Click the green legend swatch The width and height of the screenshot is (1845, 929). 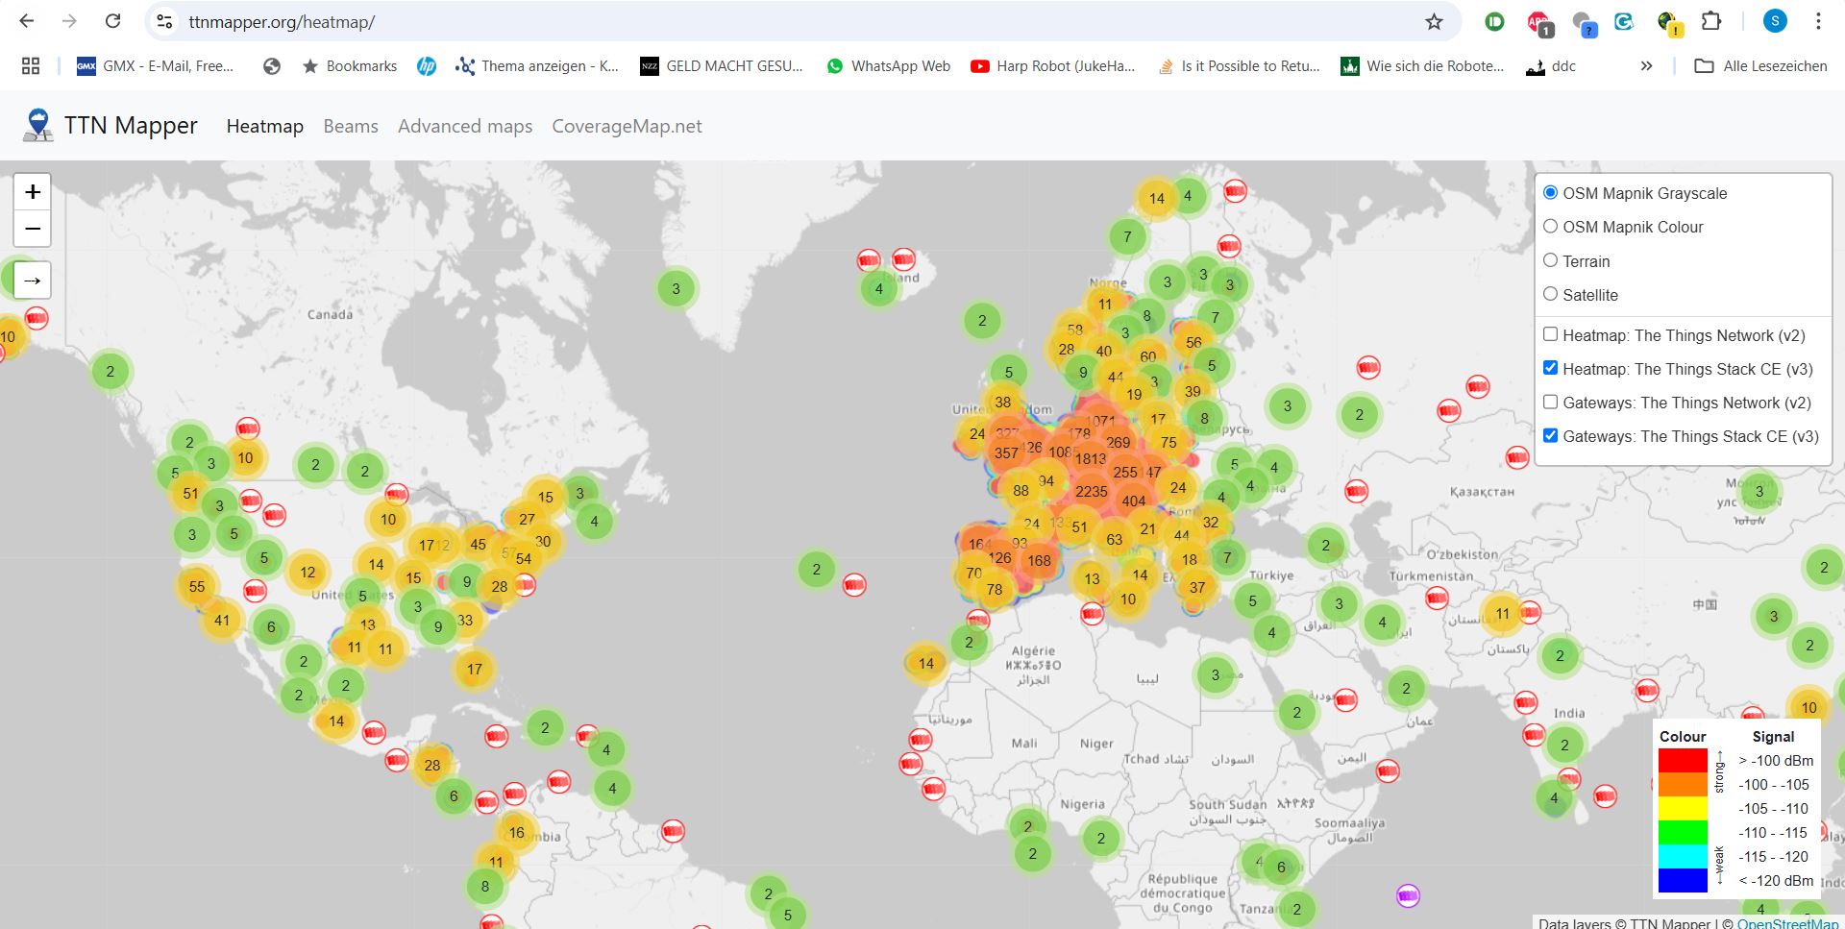[1683, 832]
